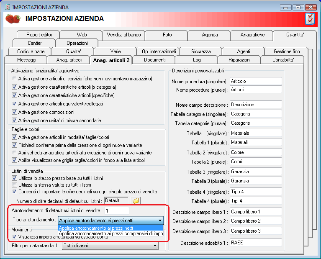The image size is (321, 259).
Task: Open the Messaggi tab
Action: 26,60
